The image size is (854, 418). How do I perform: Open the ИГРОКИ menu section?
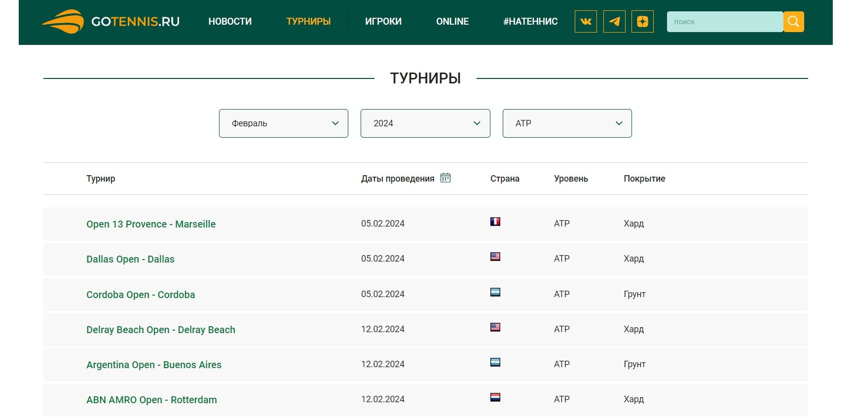[x=383, y=22]
